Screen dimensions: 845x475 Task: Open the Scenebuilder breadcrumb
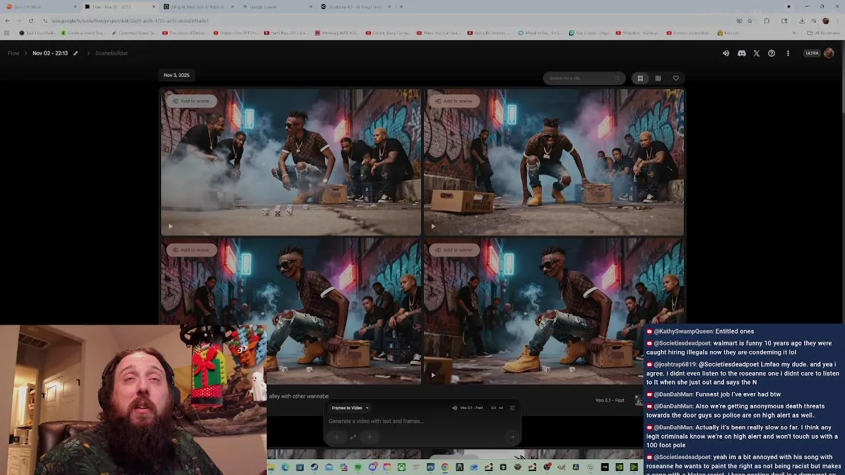(112, 53)
